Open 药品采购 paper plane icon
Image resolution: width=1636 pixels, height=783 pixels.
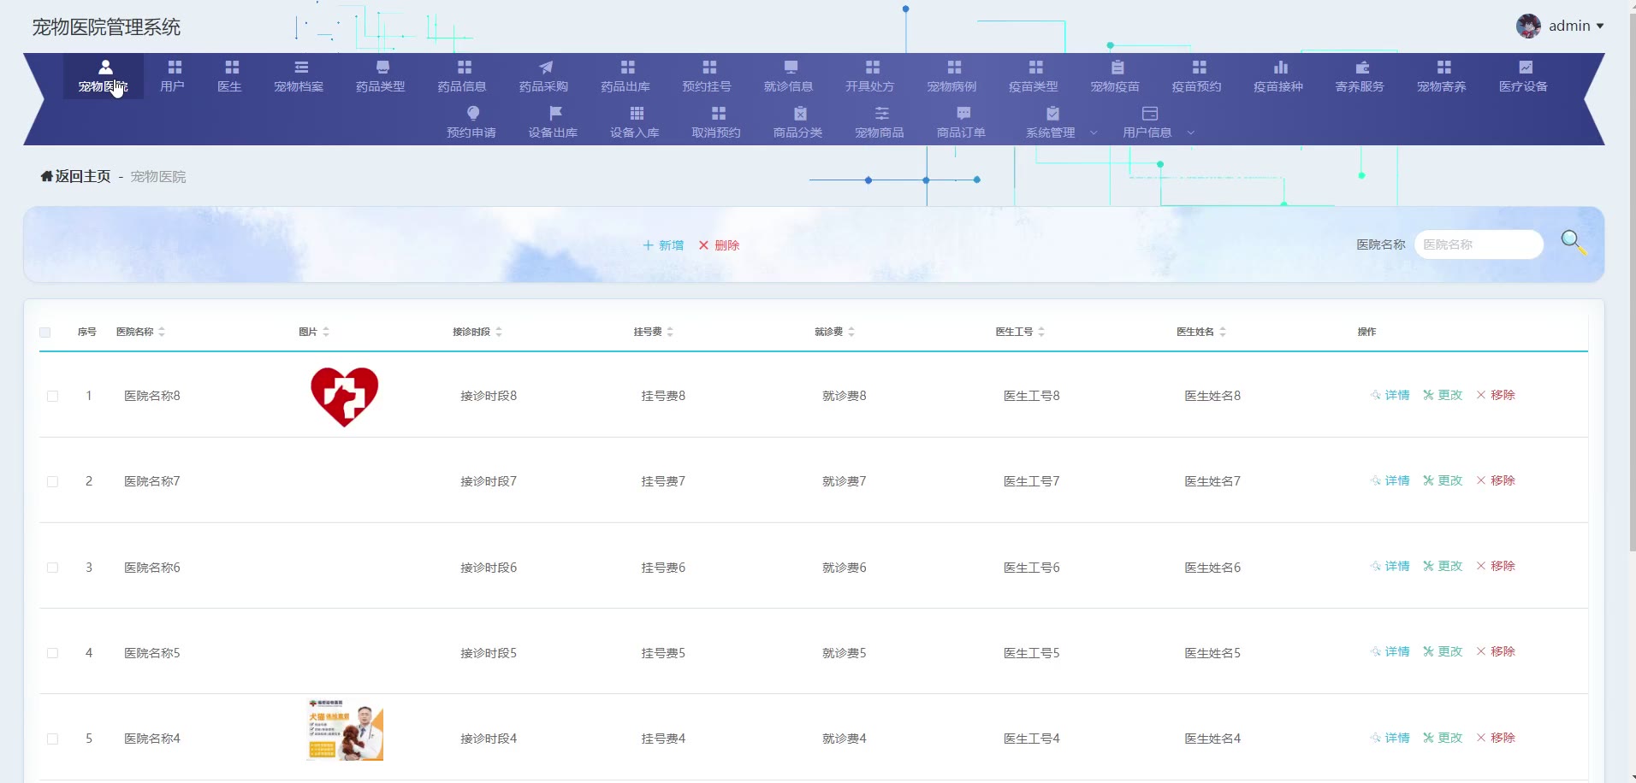pyautogui.click(x=545, y=68)
